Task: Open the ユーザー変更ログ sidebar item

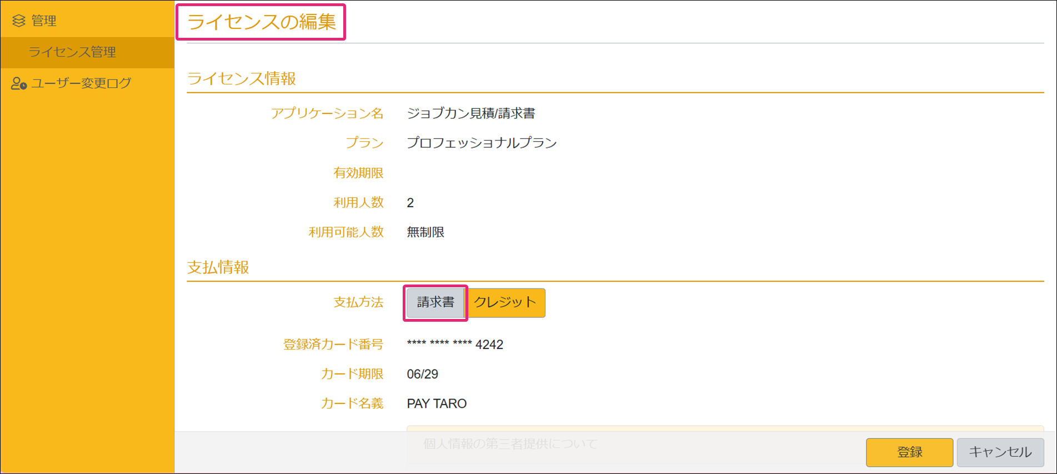Action: pos(81,83)
